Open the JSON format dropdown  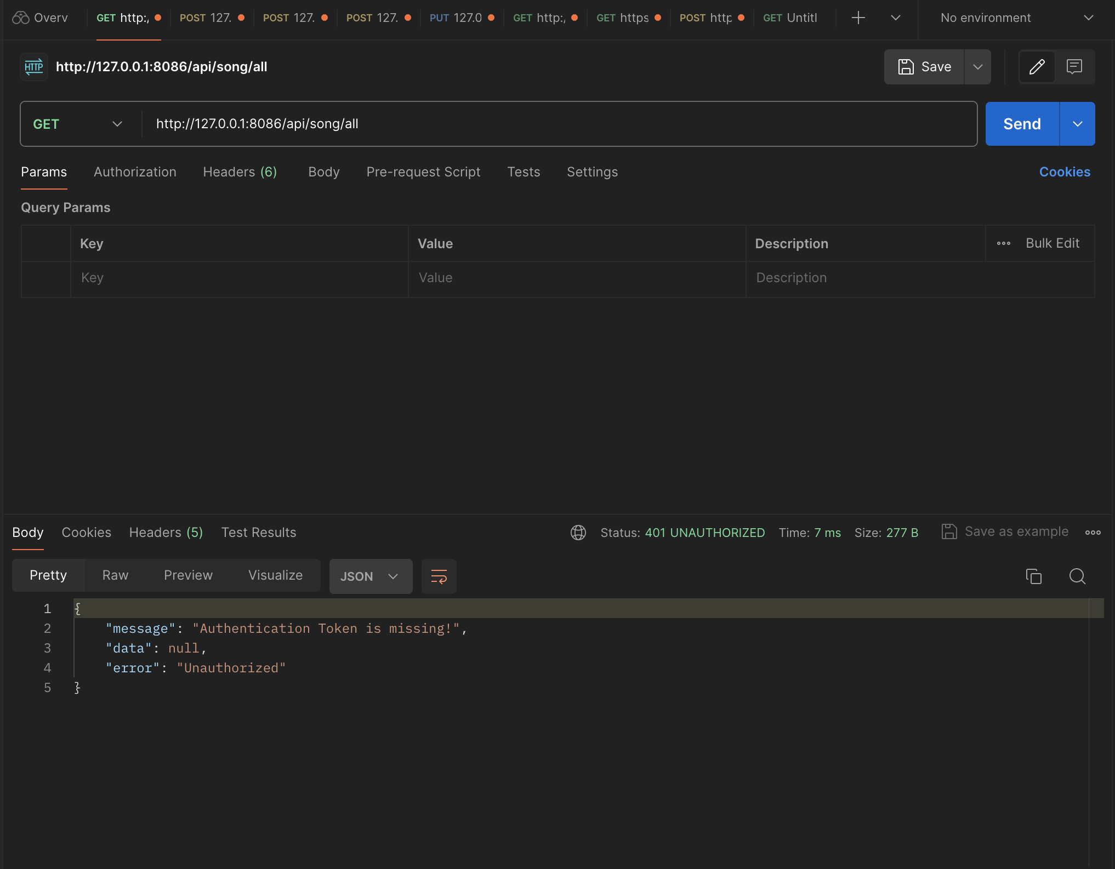point(371,576)
